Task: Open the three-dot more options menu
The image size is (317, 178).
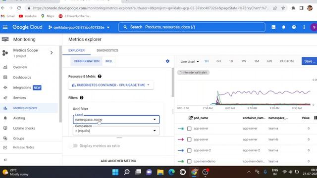Action: (x=304, y=27)
